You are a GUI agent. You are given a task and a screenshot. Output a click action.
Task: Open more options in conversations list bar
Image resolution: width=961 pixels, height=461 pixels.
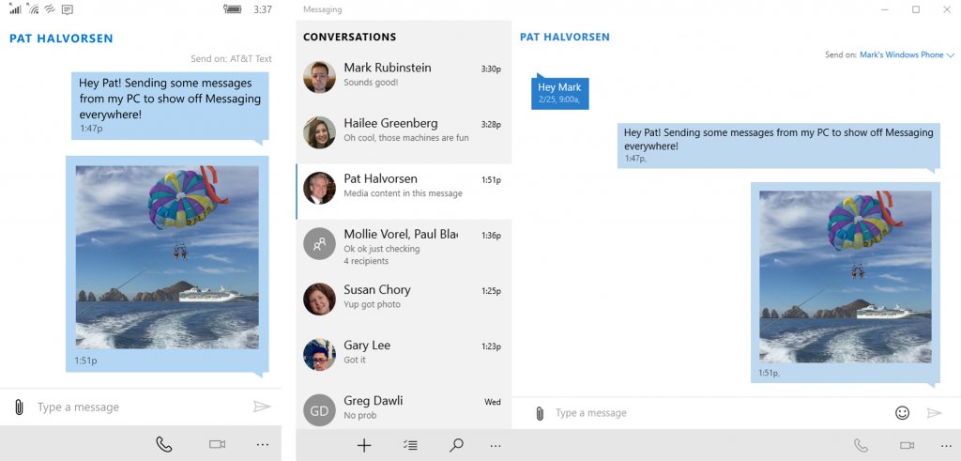496,446
